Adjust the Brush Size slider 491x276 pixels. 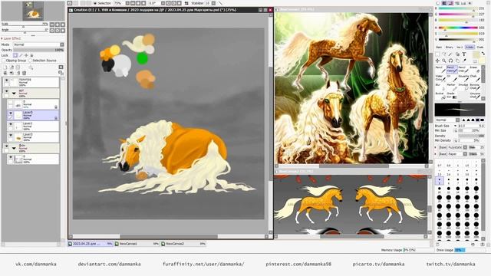click(472, 126)
